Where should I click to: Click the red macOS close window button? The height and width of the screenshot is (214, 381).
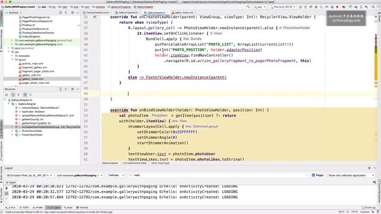click(x=2, y=2)
